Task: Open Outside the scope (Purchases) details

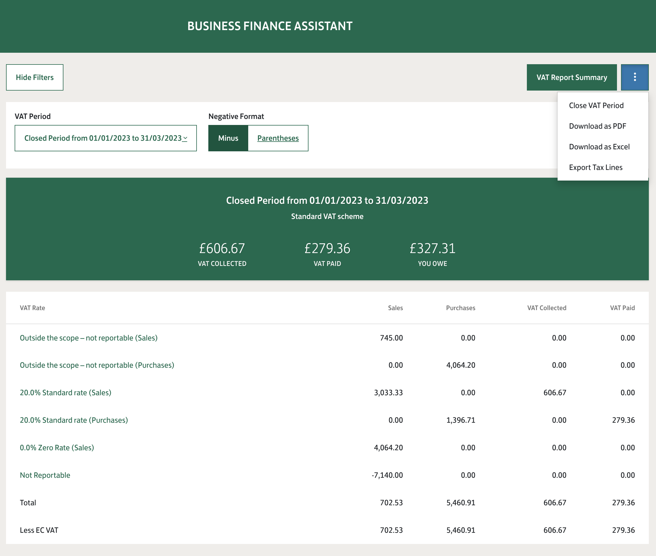Action: click(x=97, y=365)
